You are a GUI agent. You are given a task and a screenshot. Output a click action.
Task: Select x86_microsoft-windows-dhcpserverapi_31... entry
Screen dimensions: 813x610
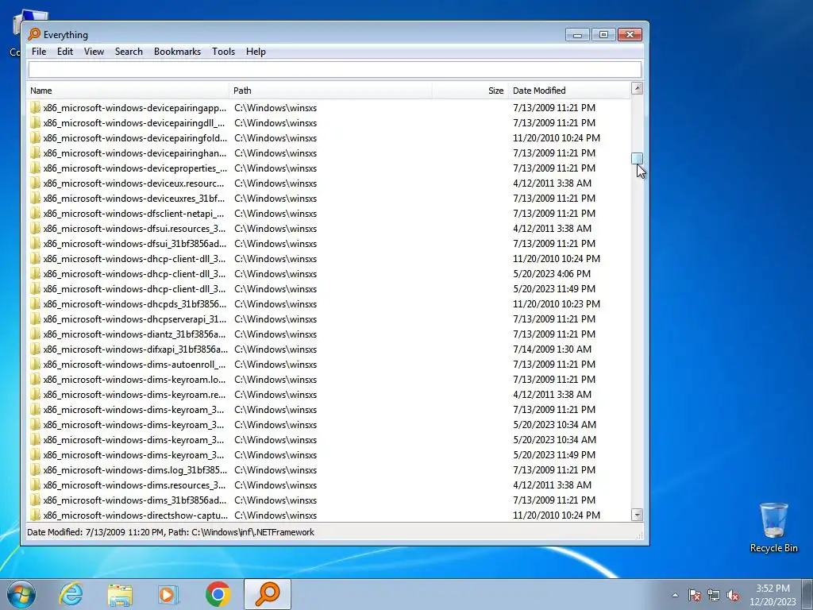[x=135, y=319]
